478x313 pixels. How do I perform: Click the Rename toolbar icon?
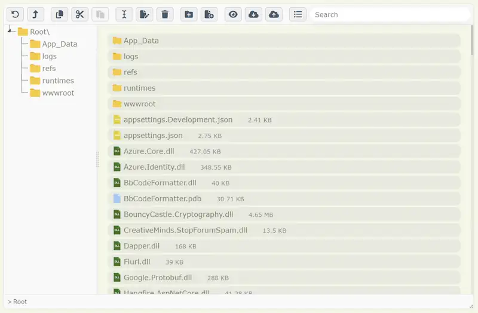pyautogui.click(x=124, y=14)
